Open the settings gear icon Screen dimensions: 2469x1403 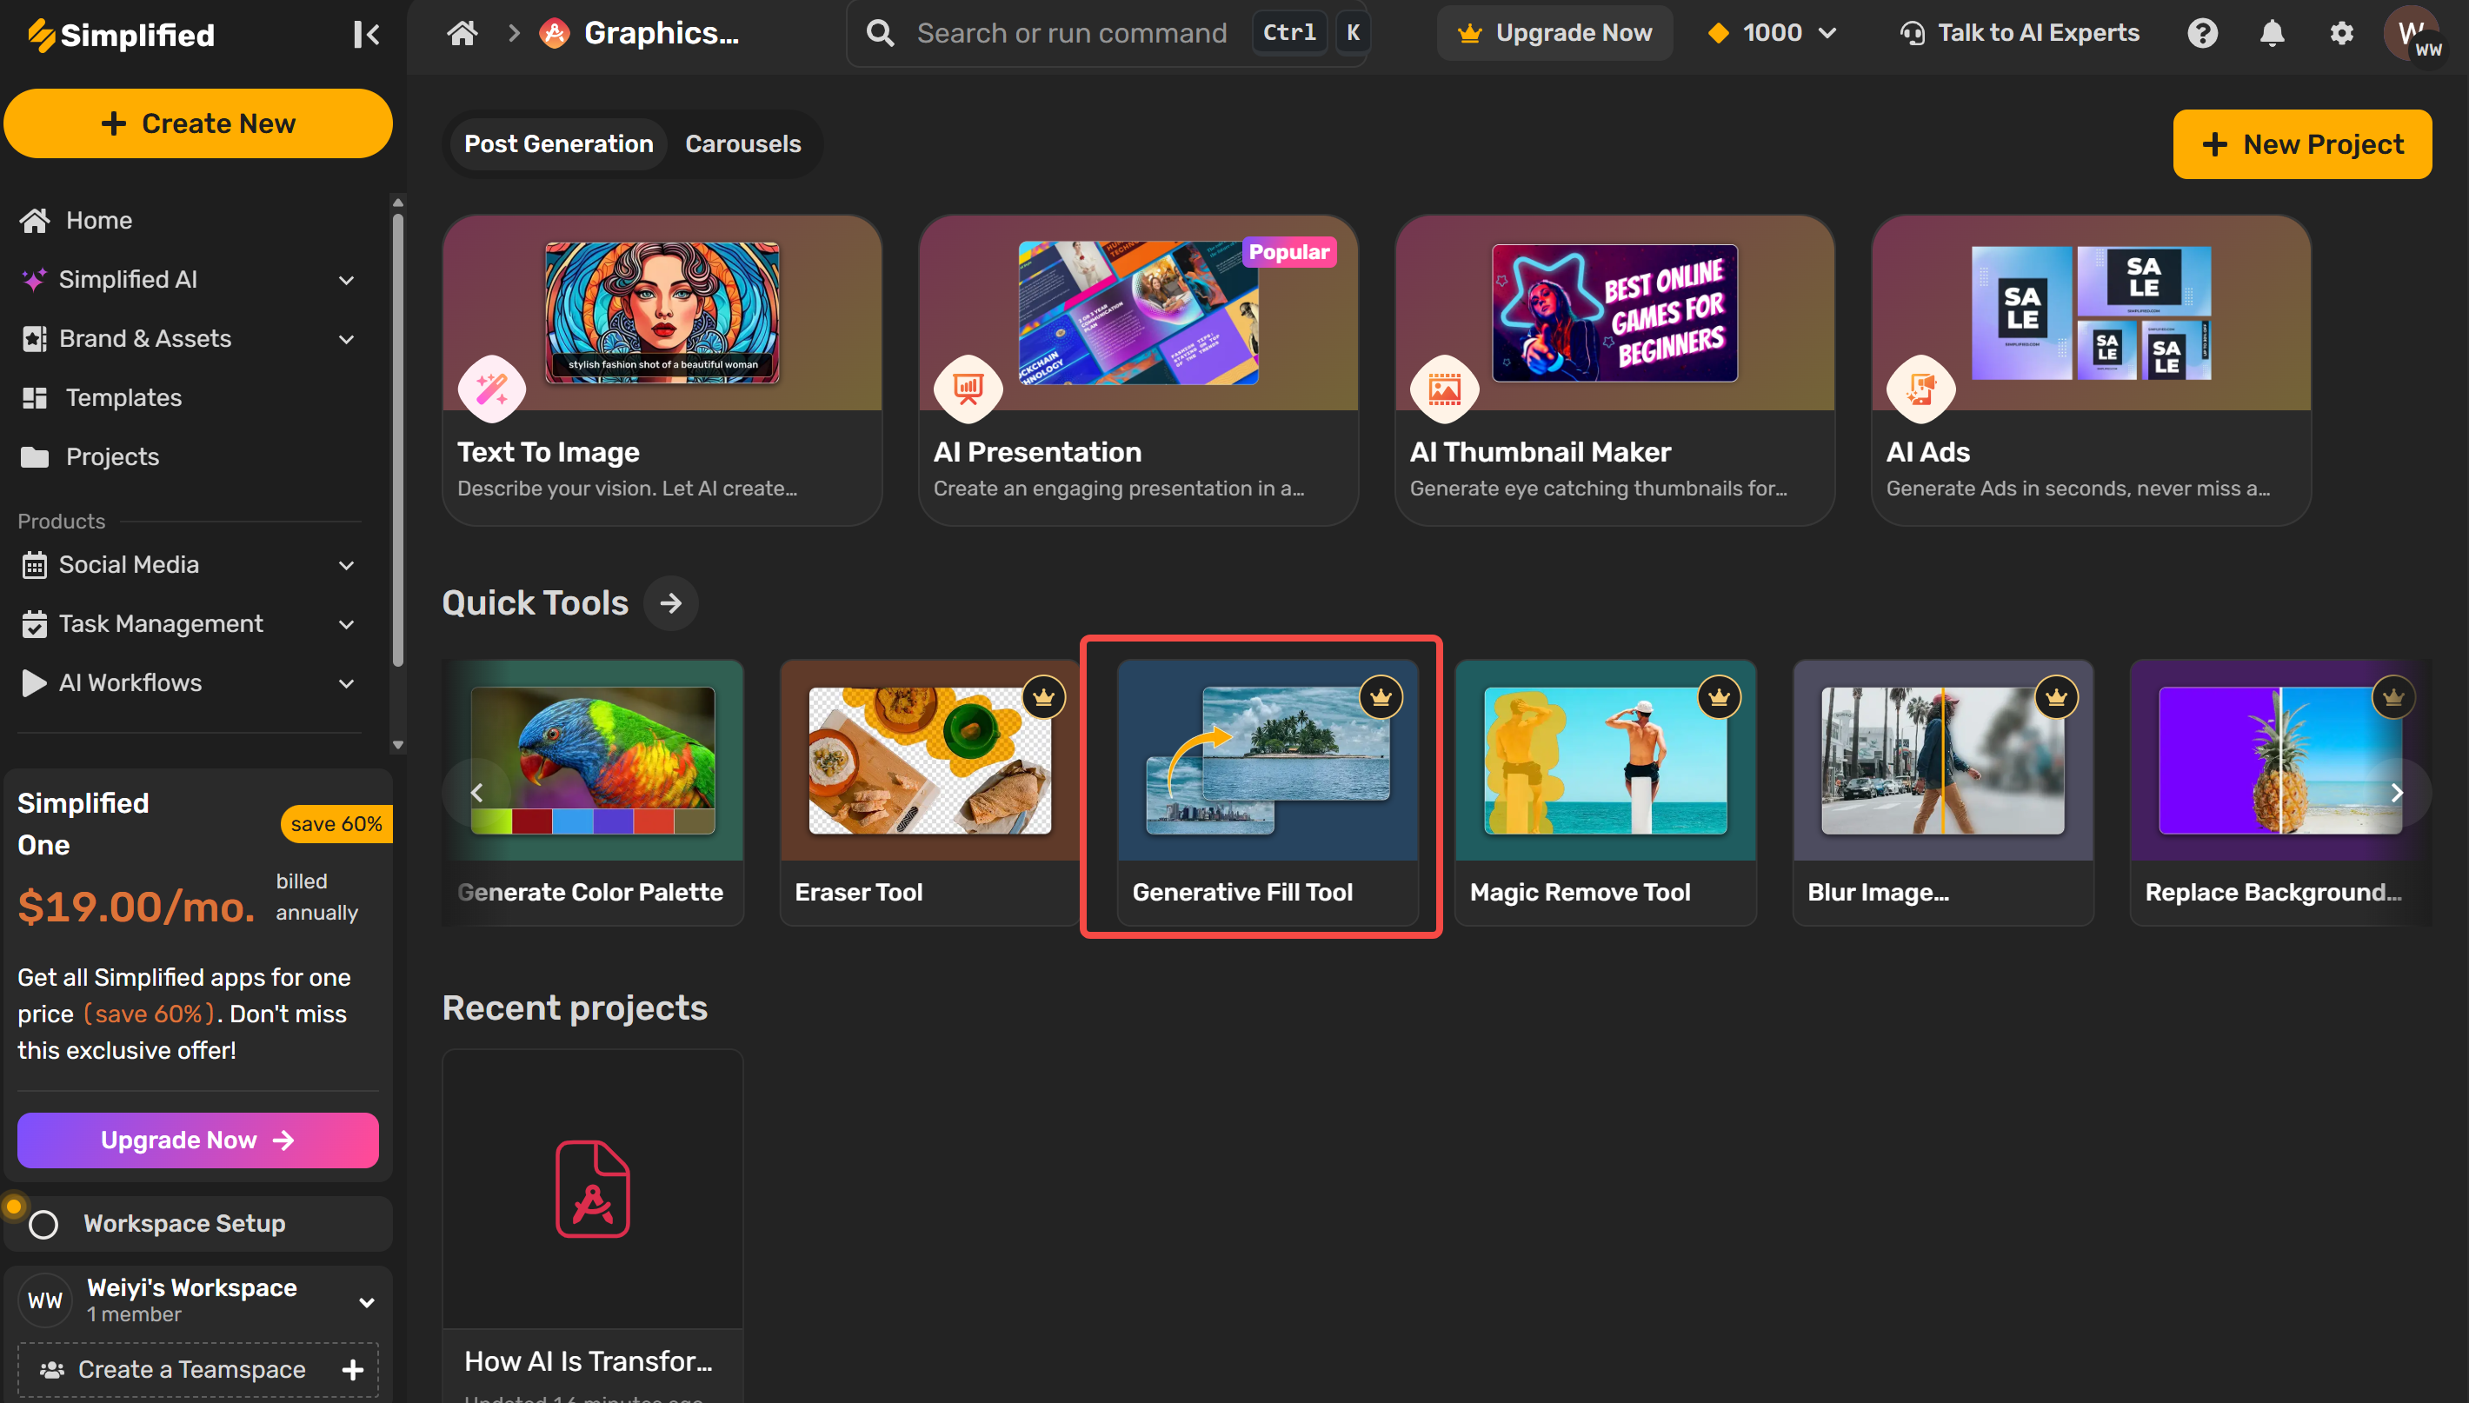[2341, 34]
